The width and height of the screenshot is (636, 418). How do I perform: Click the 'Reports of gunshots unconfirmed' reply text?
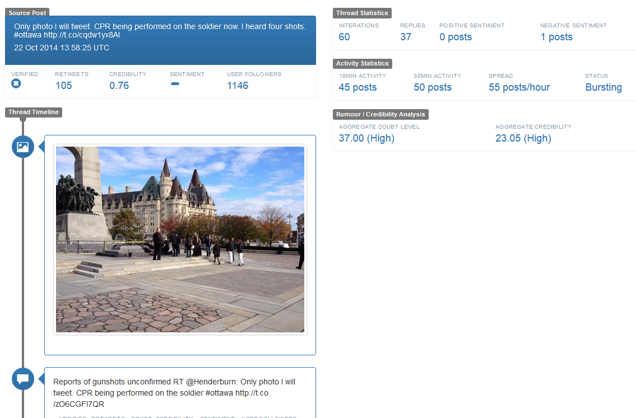174,393
